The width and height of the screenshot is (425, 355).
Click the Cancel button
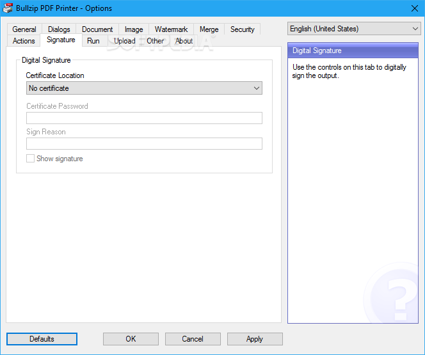tap(193, 339)
